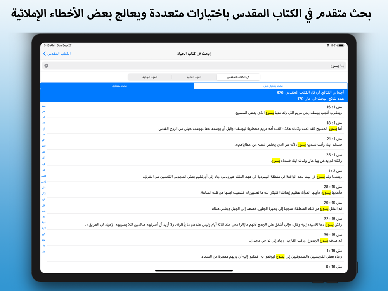Jump to يع in the side index
388x291 pixels.
tap(43, 217)
